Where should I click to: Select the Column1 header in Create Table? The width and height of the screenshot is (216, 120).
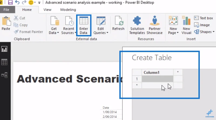click(157, 72)
